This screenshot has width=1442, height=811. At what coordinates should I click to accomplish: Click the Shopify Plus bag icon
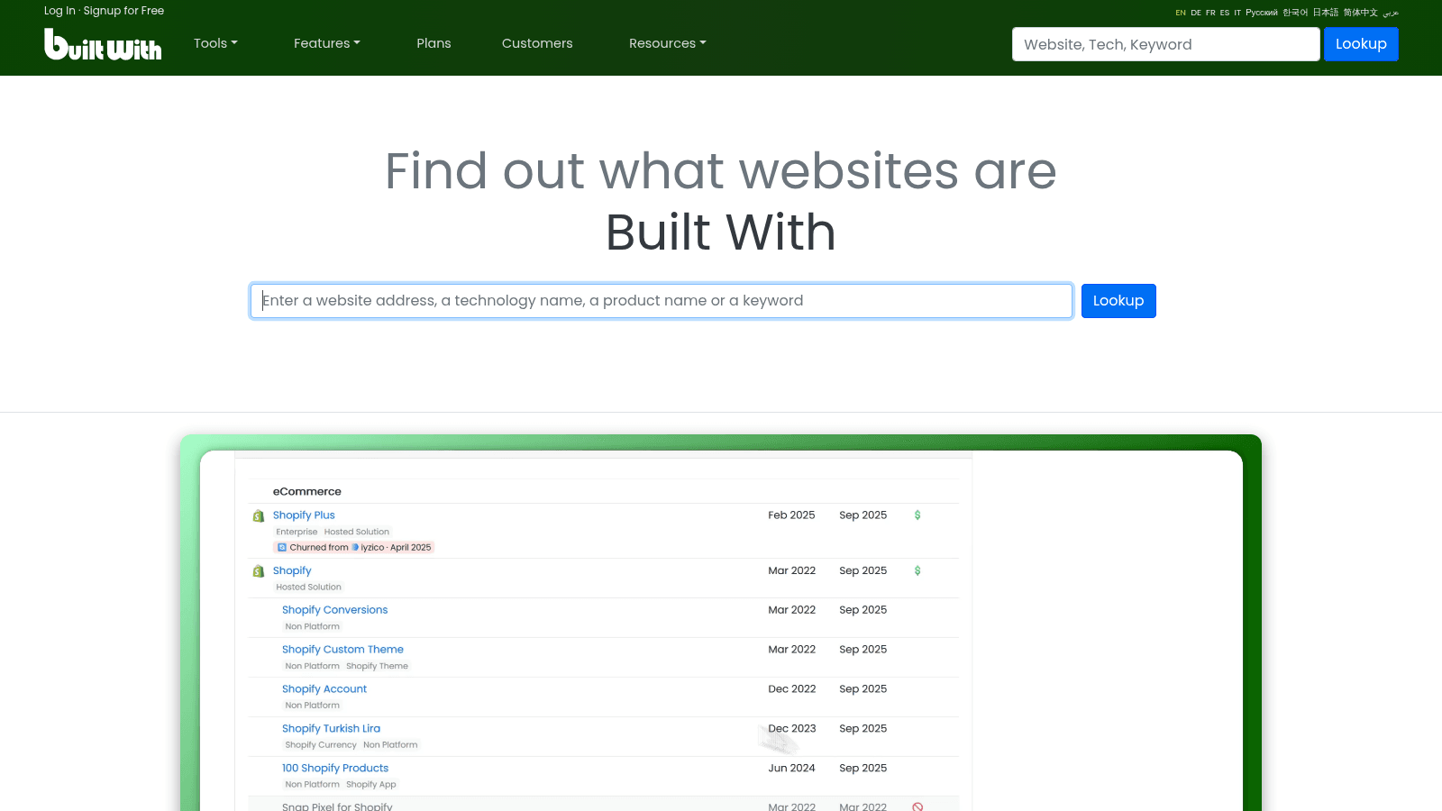259,515
